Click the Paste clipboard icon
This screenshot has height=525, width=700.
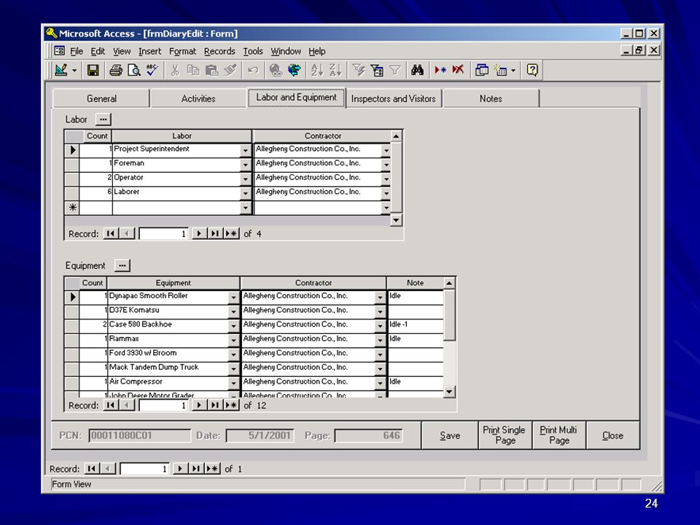(x=211, y=70)
